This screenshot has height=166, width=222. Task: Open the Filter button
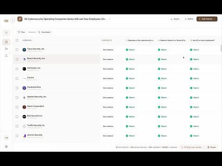[x=21, y=32]
